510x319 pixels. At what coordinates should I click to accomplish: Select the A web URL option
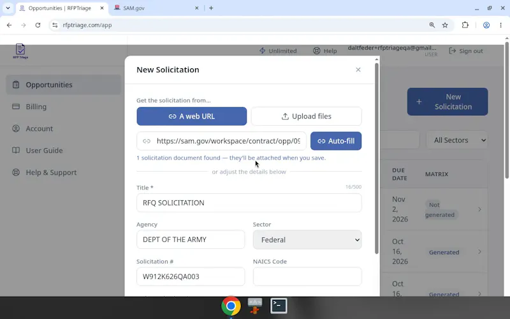click(192, 116)
